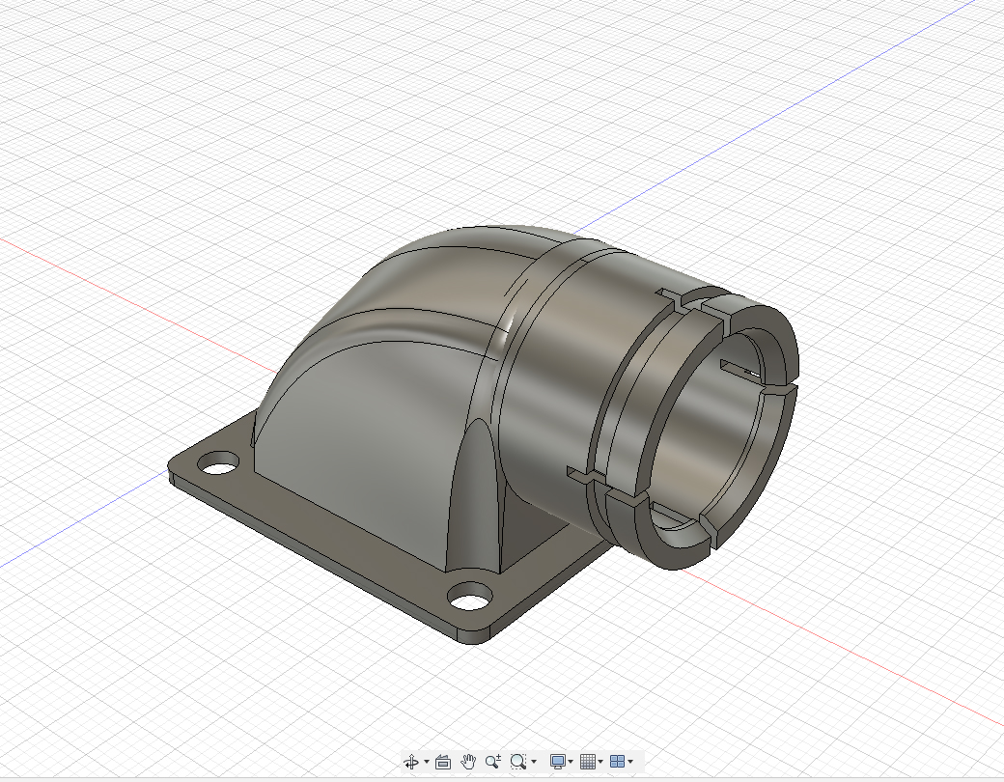Expand the Display Settings dropdown arrow
Image resolution: width=1004 pixels, height=782 pixels.
572,762
